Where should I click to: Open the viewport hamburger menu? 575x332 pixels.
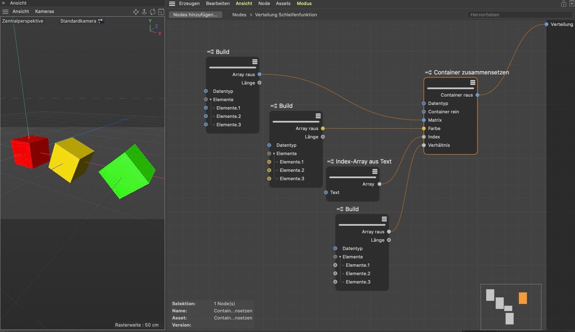(x=5, y=11)
